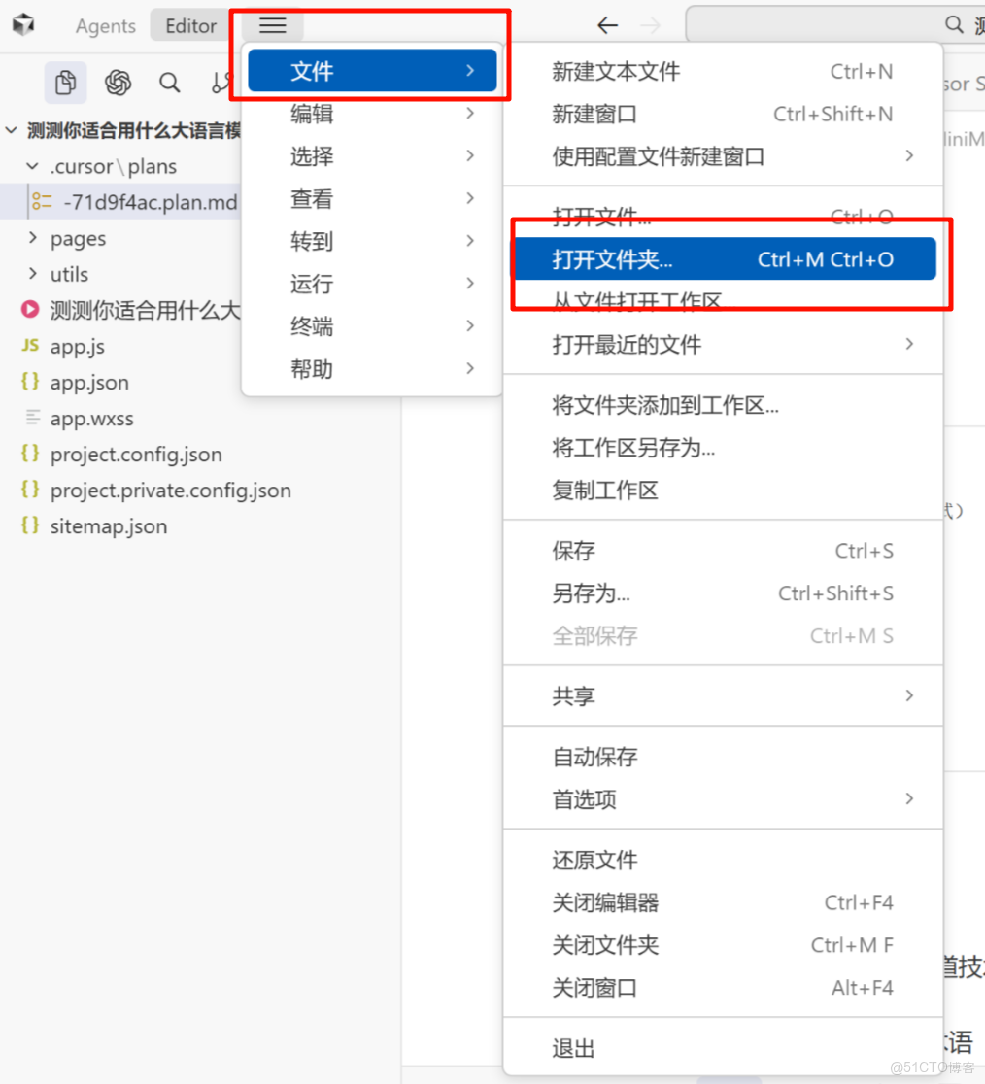Open the 帮助 menu
This screenshot has width=985, height=1084.
[x=311, y=369]
